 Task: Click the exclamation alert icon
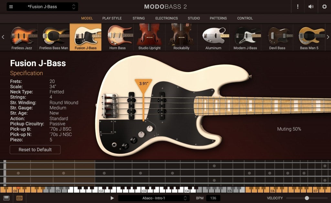click(x=297, y=7)
